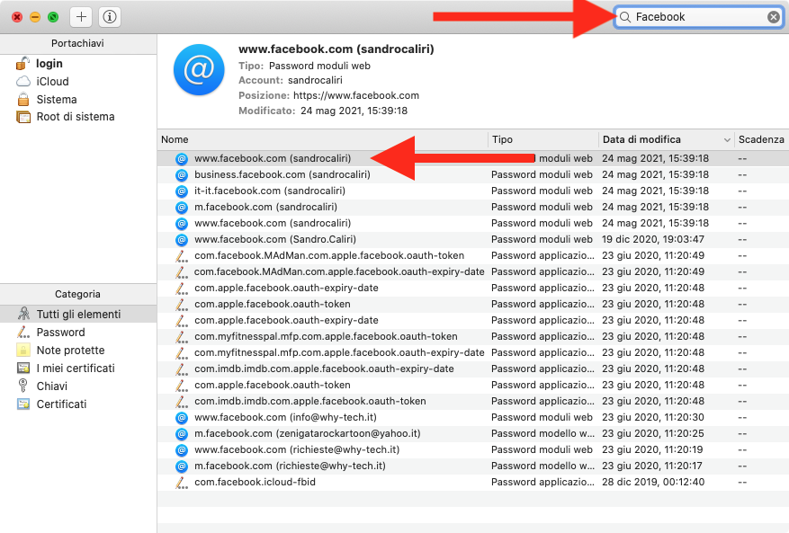
Task: Click the Posizione value https://www.facebook.com
Action: (x=356, y=95)
